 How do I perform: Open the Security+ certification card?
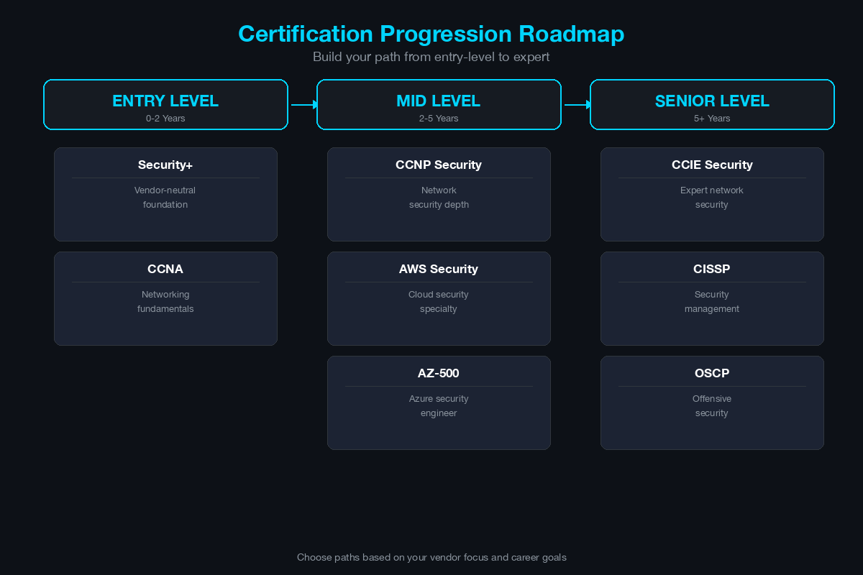click(165, 194)
